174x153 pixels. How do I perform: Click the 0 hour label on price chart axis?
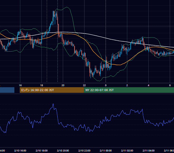(x=106, y=85)
